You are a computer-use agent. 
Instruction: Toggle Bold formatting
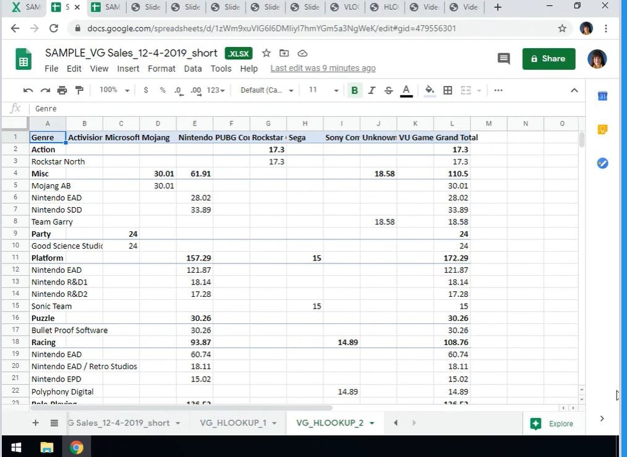(354, 90)
